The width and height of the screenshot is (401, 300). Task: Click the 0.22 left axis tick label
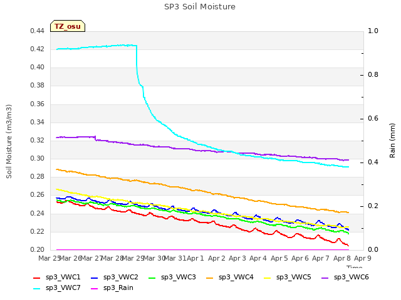click(x=38, y=232)
